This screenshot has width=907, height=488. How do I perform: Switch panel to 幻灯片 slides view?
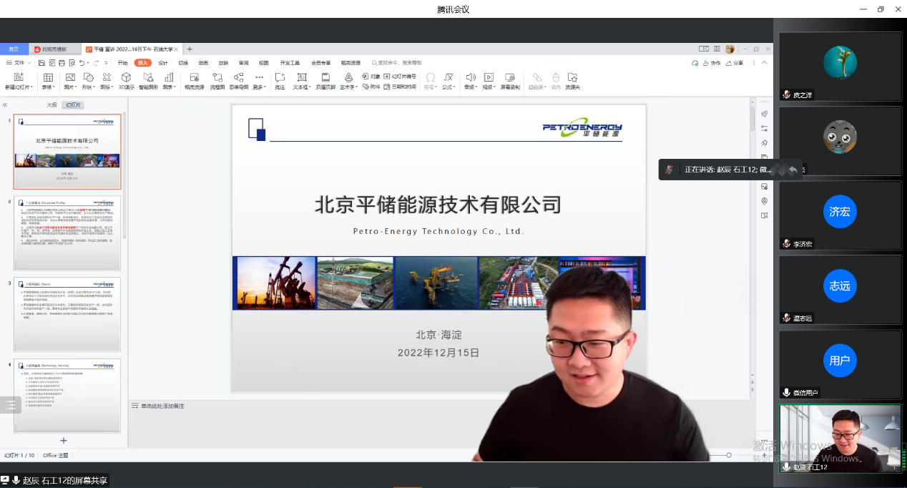[73, 105]
